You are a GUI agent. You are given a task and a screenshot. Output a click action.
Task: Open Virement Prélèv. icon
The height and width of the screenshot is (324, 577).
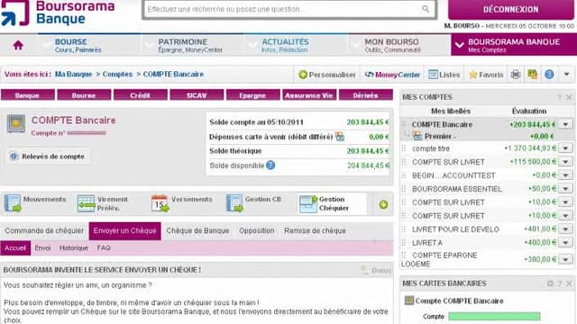pyautogui.click(x=87, y=203)
